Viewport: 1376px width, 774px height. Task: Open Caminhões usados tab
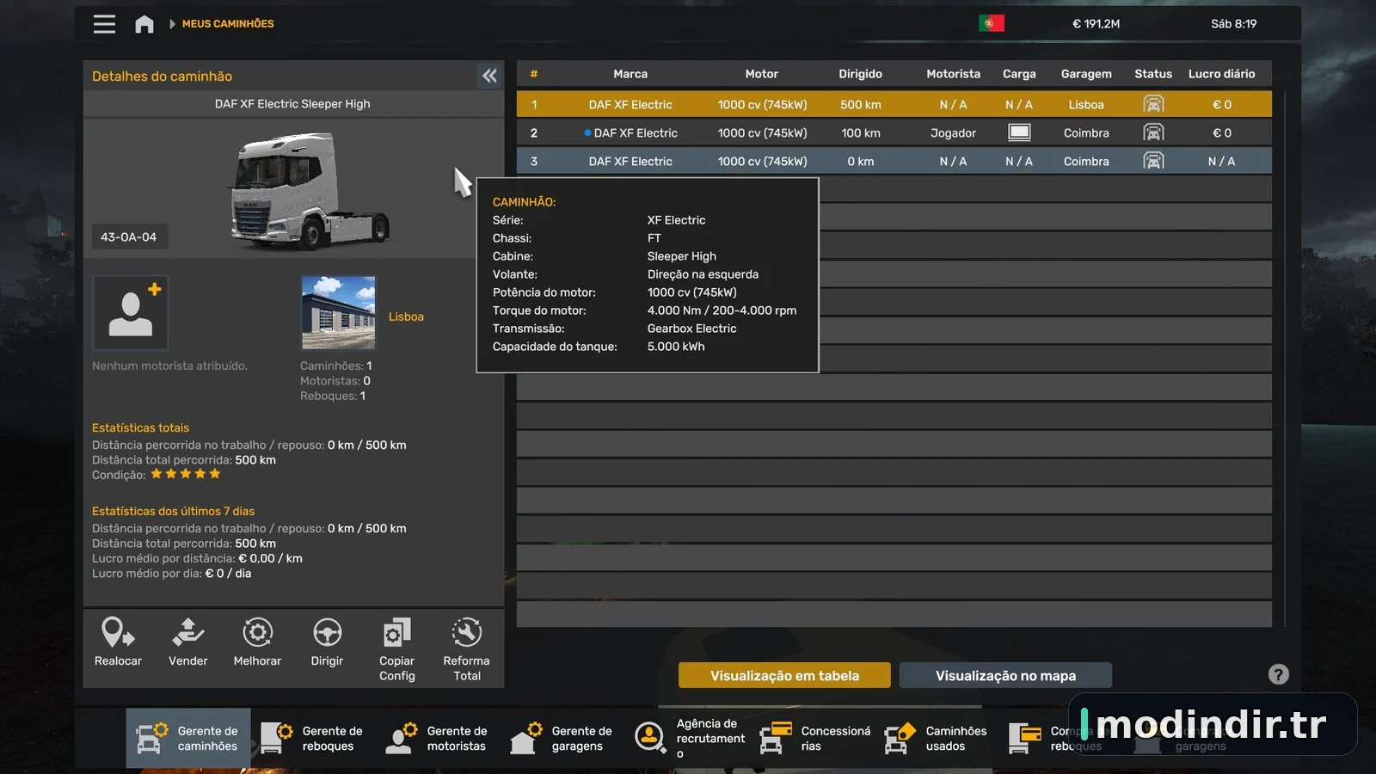[937, 738]
